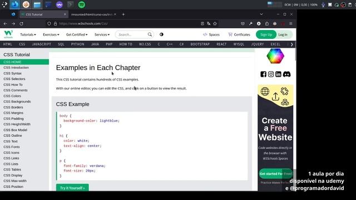This screenshot has height=200, width=356.
Task: Open the shield tracking protection icon
Action: 49,23
